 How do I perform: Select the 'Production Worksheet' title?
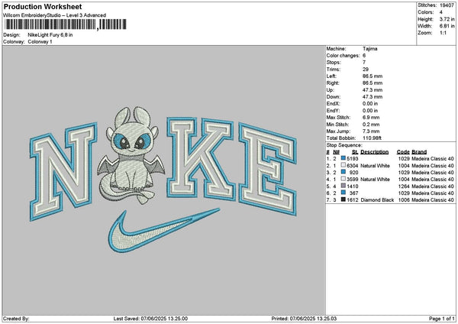[x=43, y=7]
